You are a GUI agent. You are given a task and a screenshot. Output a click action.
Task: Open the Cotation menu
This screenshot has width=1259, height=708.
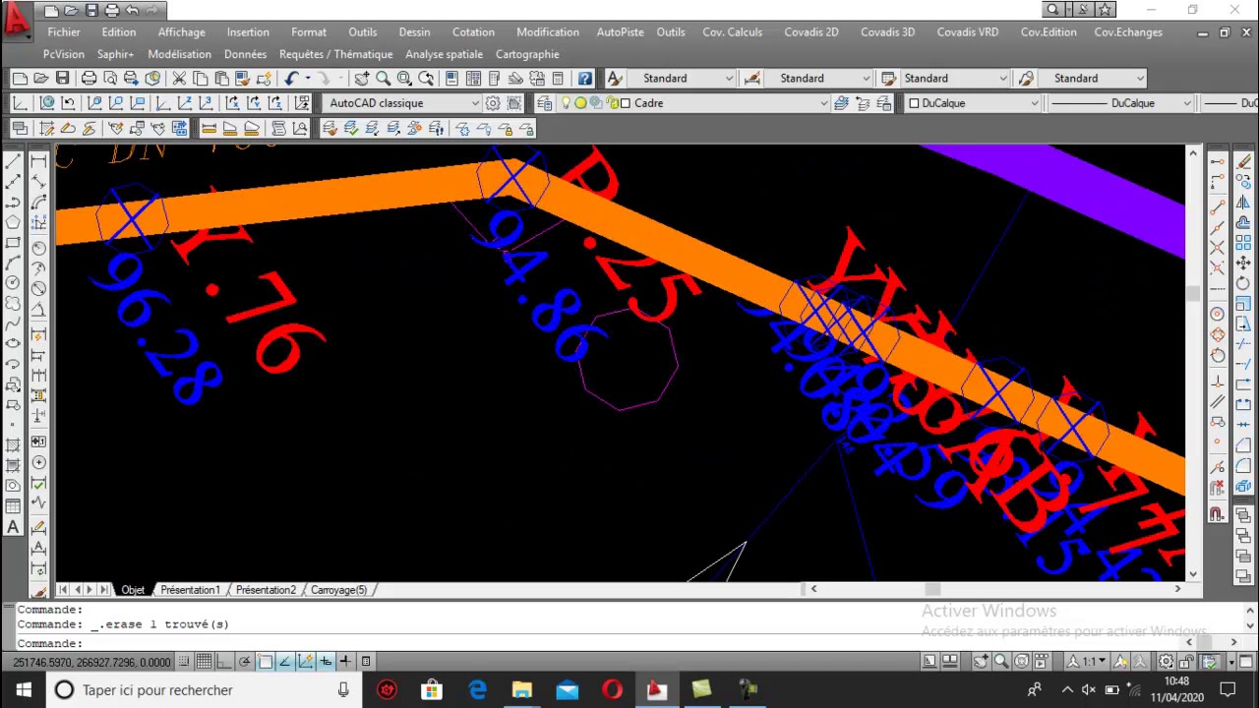pyautogui.click(x=473, y=31)
